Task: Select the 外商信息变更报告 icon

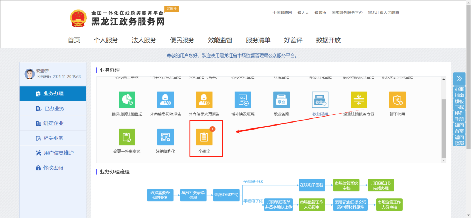Action: (204, 100)
